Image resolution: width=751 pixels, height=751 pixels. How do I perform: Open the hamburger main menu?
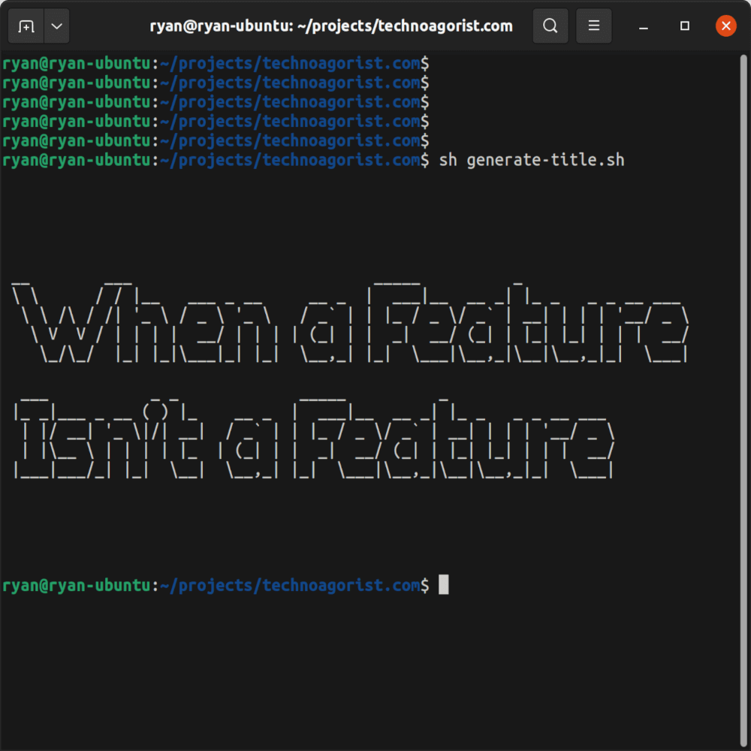click(594, 26)
